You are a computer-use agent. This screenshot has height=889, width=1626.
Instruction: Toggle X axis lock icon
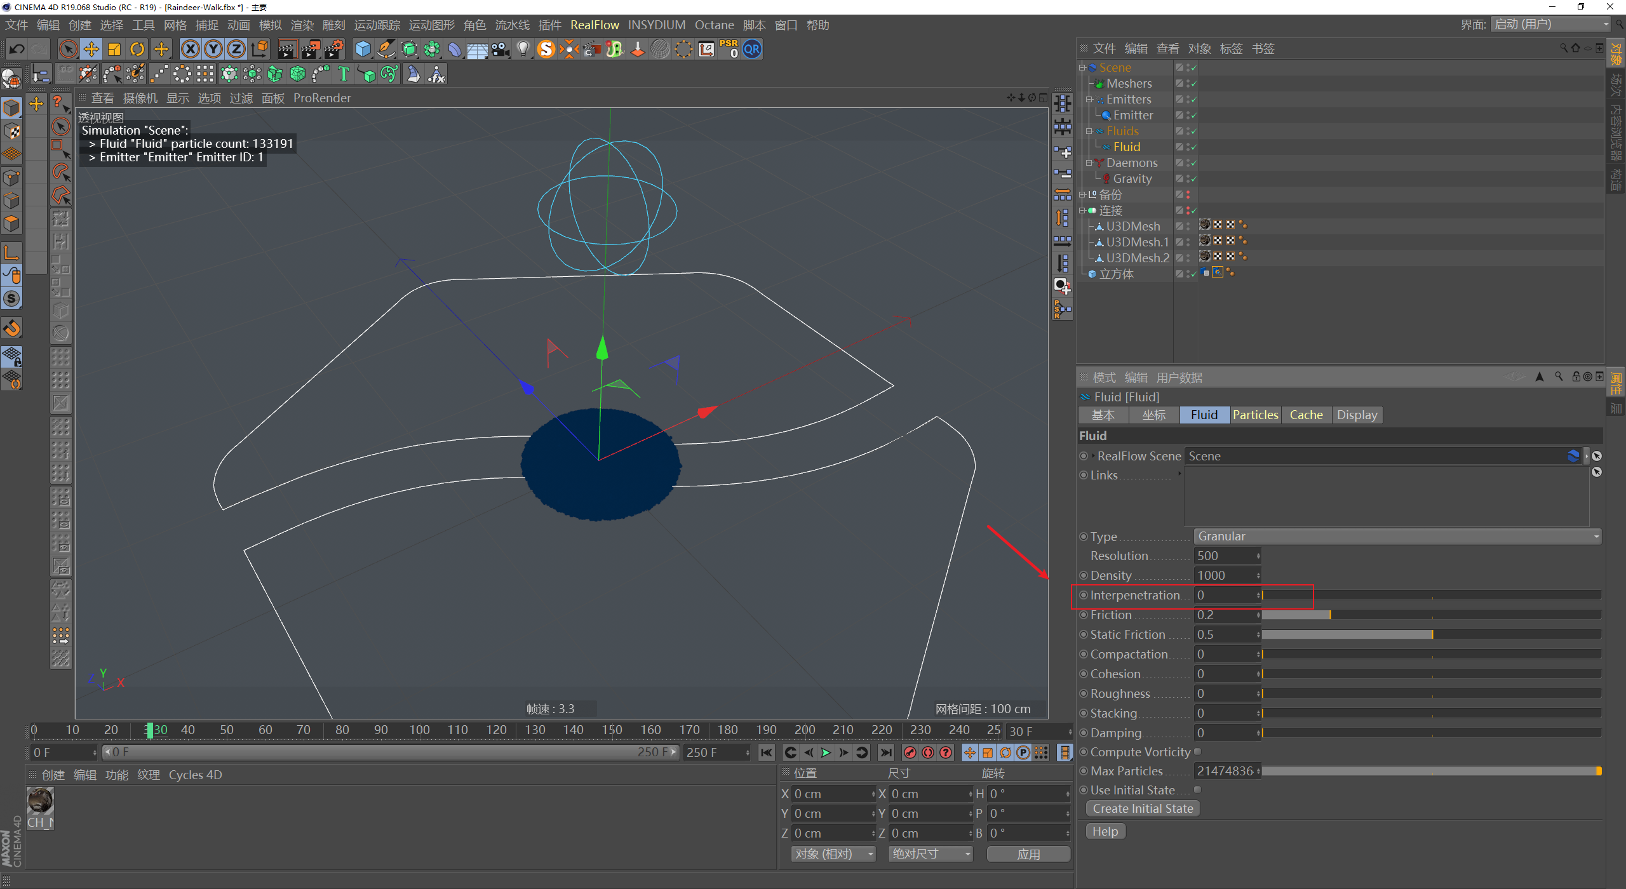[x=190, y=50]
